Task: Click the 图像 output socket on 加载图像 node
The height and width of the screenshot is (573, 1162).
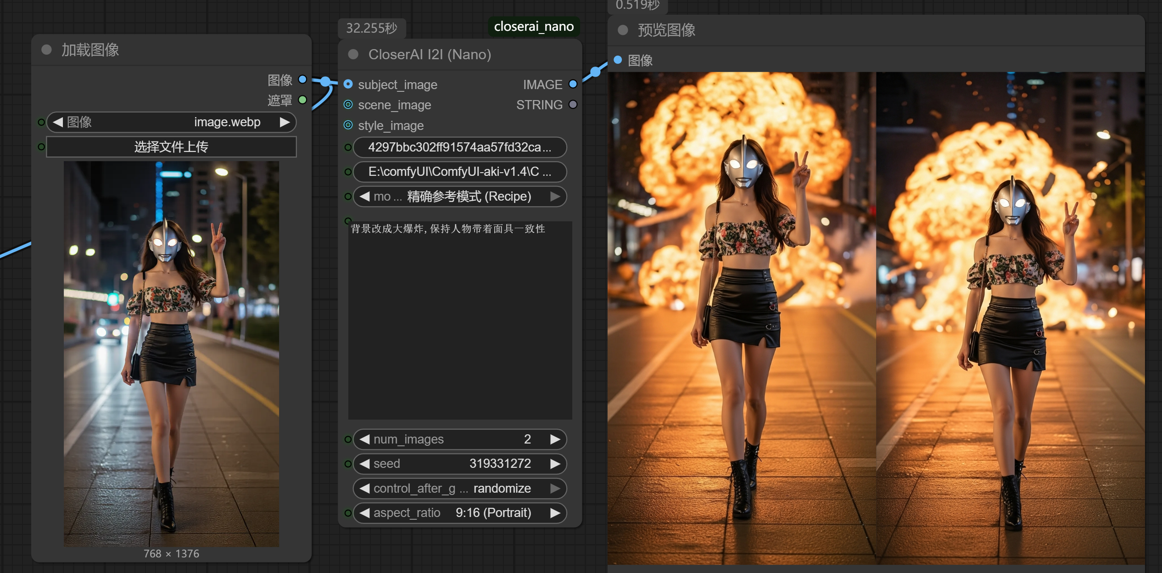Action: [302, 79]
